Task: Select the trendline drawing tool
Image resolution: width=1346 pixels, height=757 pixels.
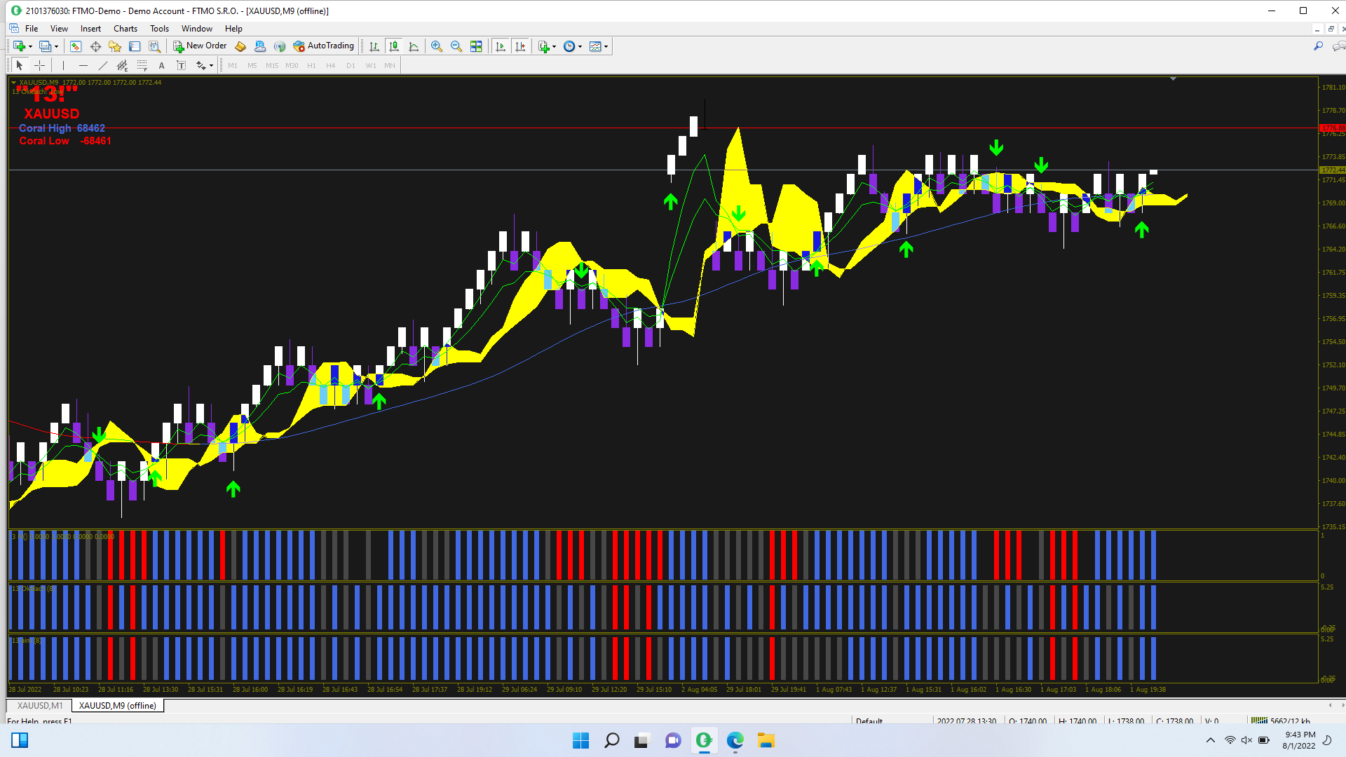Action: click(x=103, y=65)
